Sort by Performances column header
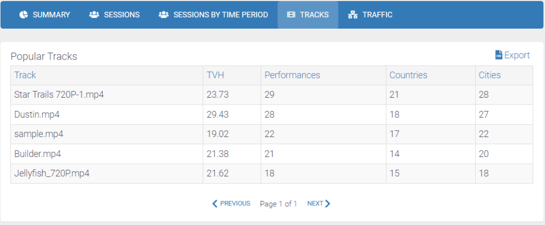Viewport: 545px width, 225px height. tap(292, 75)
